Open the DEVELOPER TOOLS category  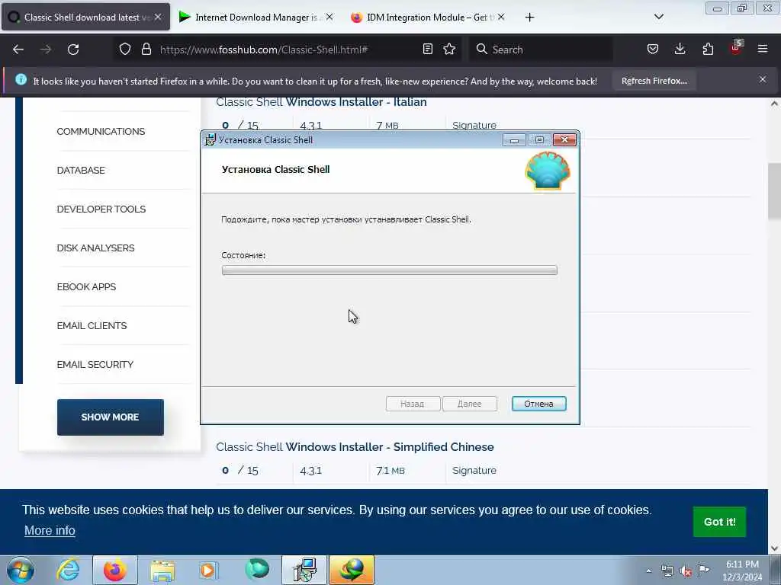click(x=101, y=209)
